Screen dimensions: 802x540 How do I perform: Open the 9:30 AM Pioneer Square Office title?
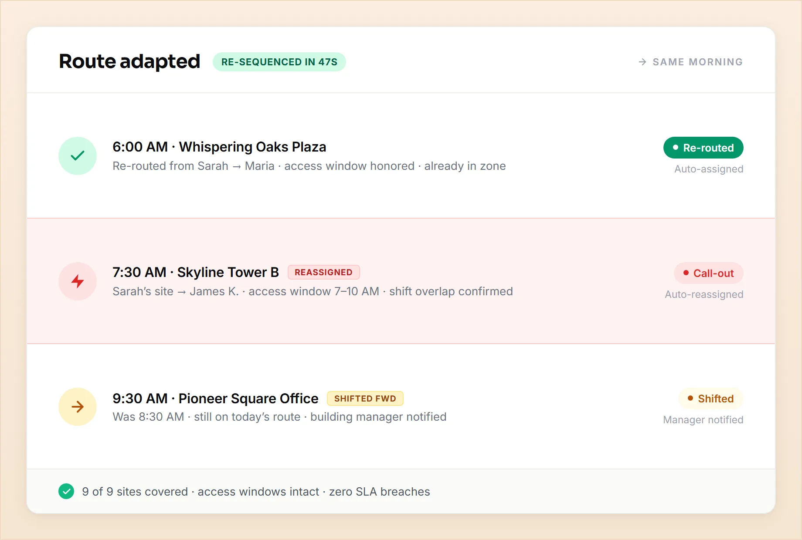(215, 398)
